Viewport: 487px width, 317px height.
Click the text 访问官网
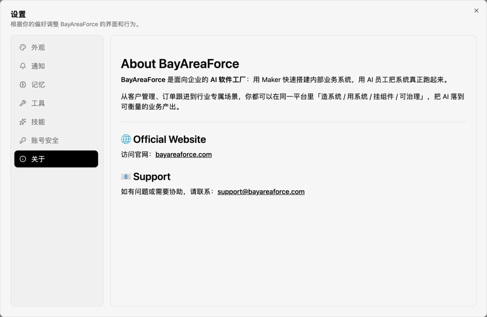pyautogui.click(x=135, y=155)
